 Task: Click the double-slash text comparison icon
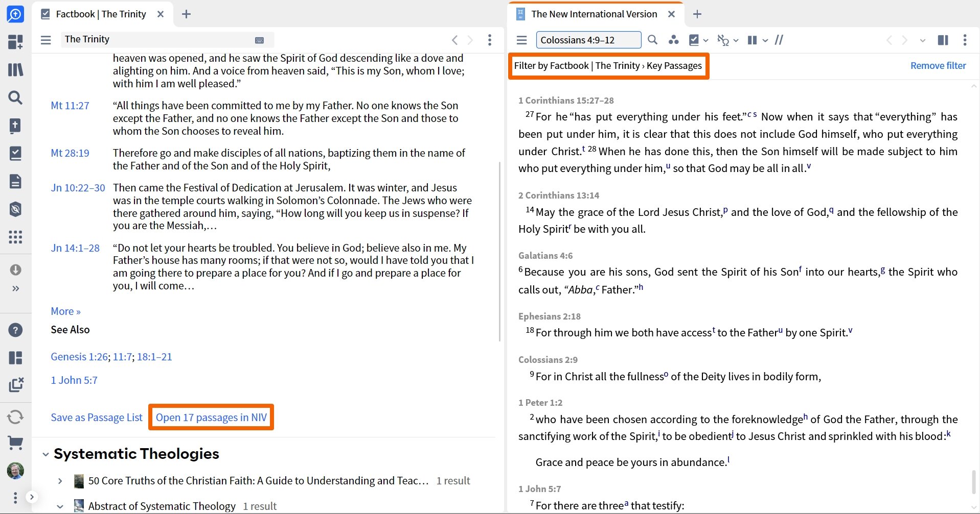pos(779,40)
